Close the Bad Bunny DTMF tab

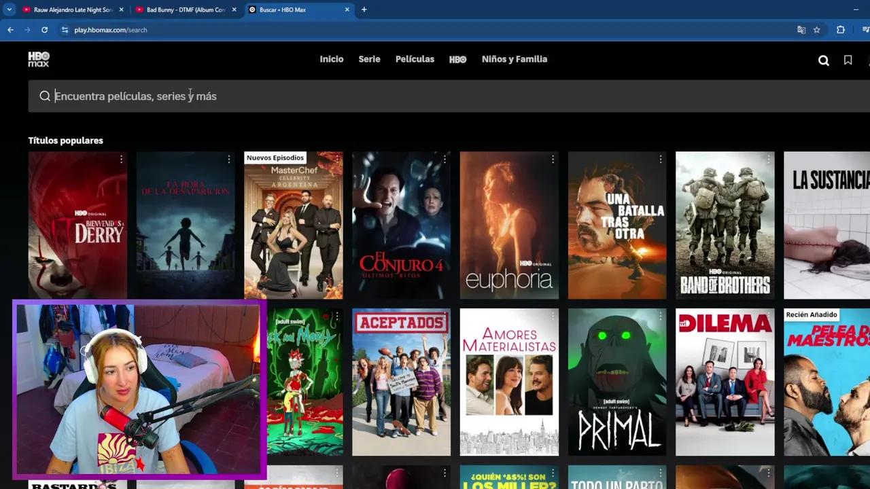pyautogui.click(x=234, y=10)
